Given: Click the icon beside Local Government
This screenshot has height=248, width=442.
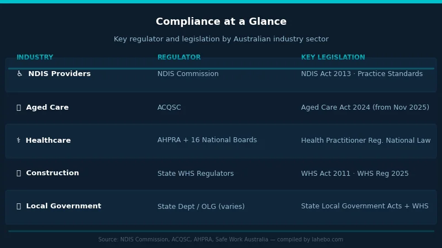Looking at the screenshot, I should 19,206.
